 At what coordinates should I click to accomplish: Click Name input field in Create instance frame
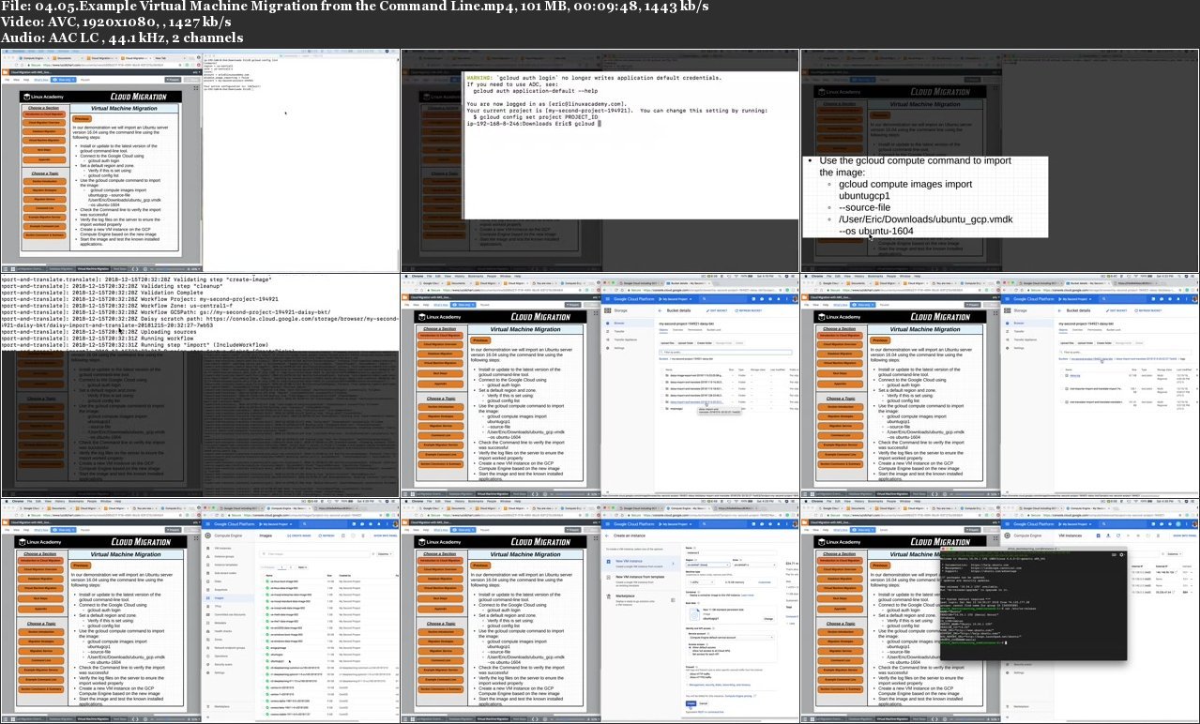click(x=731, y=552)
